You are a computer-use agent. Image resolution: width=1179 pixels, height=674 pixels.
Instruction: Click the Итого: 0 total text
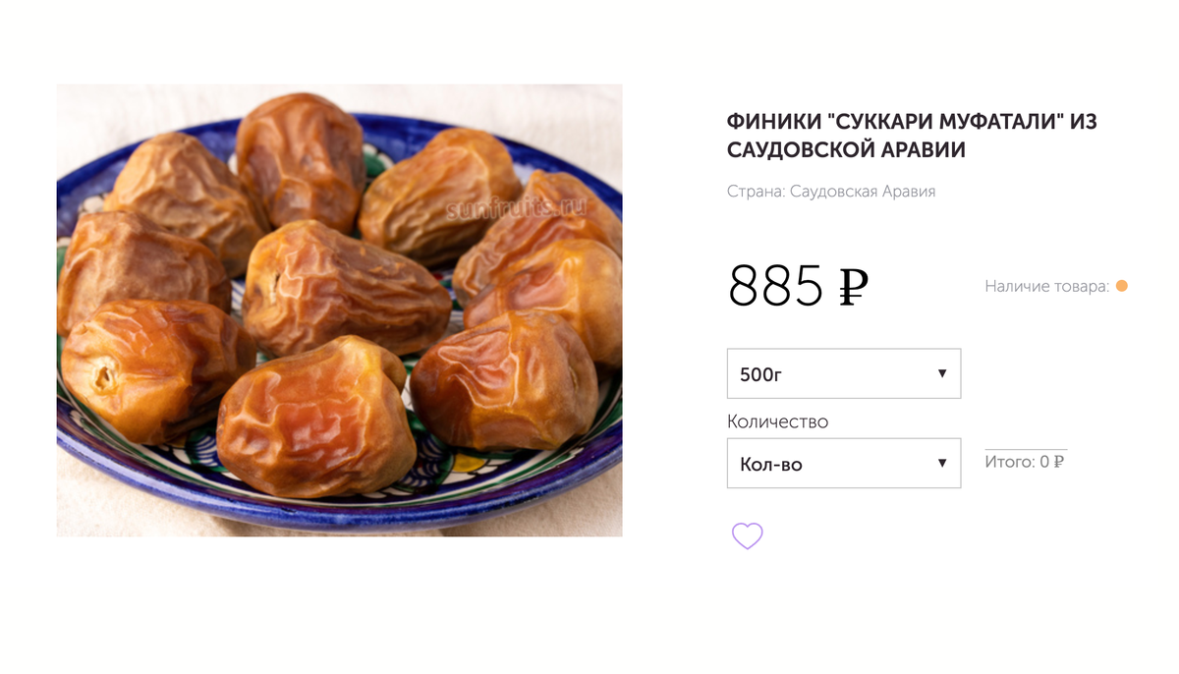1018,462
